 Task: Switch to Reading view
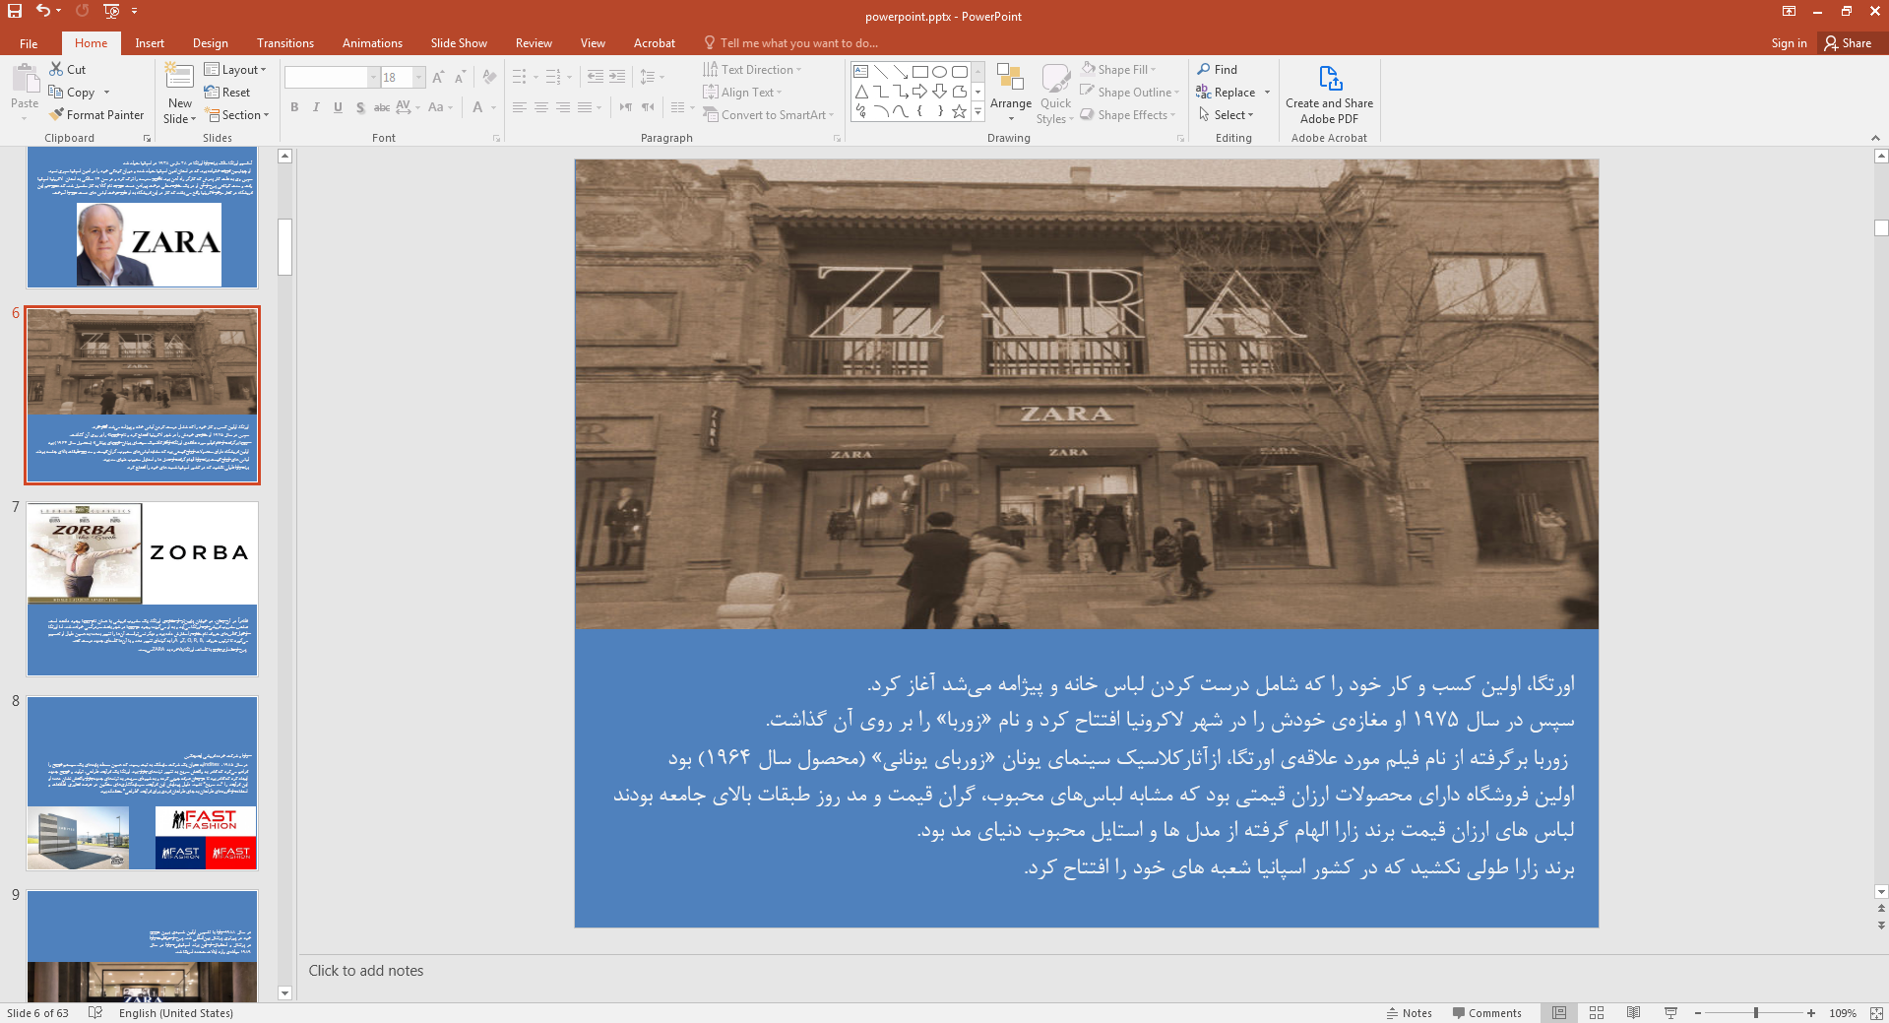(x=1633, y=1013)
